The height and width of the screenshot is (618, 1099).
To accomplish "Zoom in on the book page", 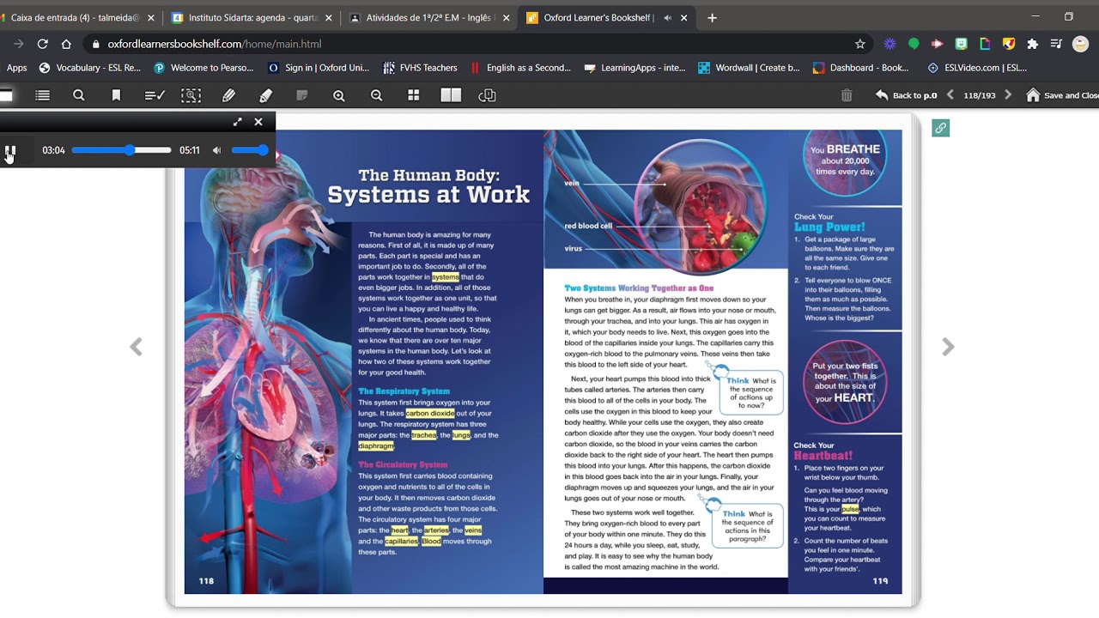I will tap(339, 95).
